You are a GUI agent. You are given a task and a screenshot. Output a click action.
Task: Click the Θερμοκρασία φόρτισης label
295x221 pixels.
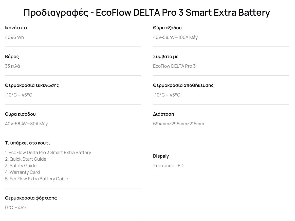pos(31,198)
